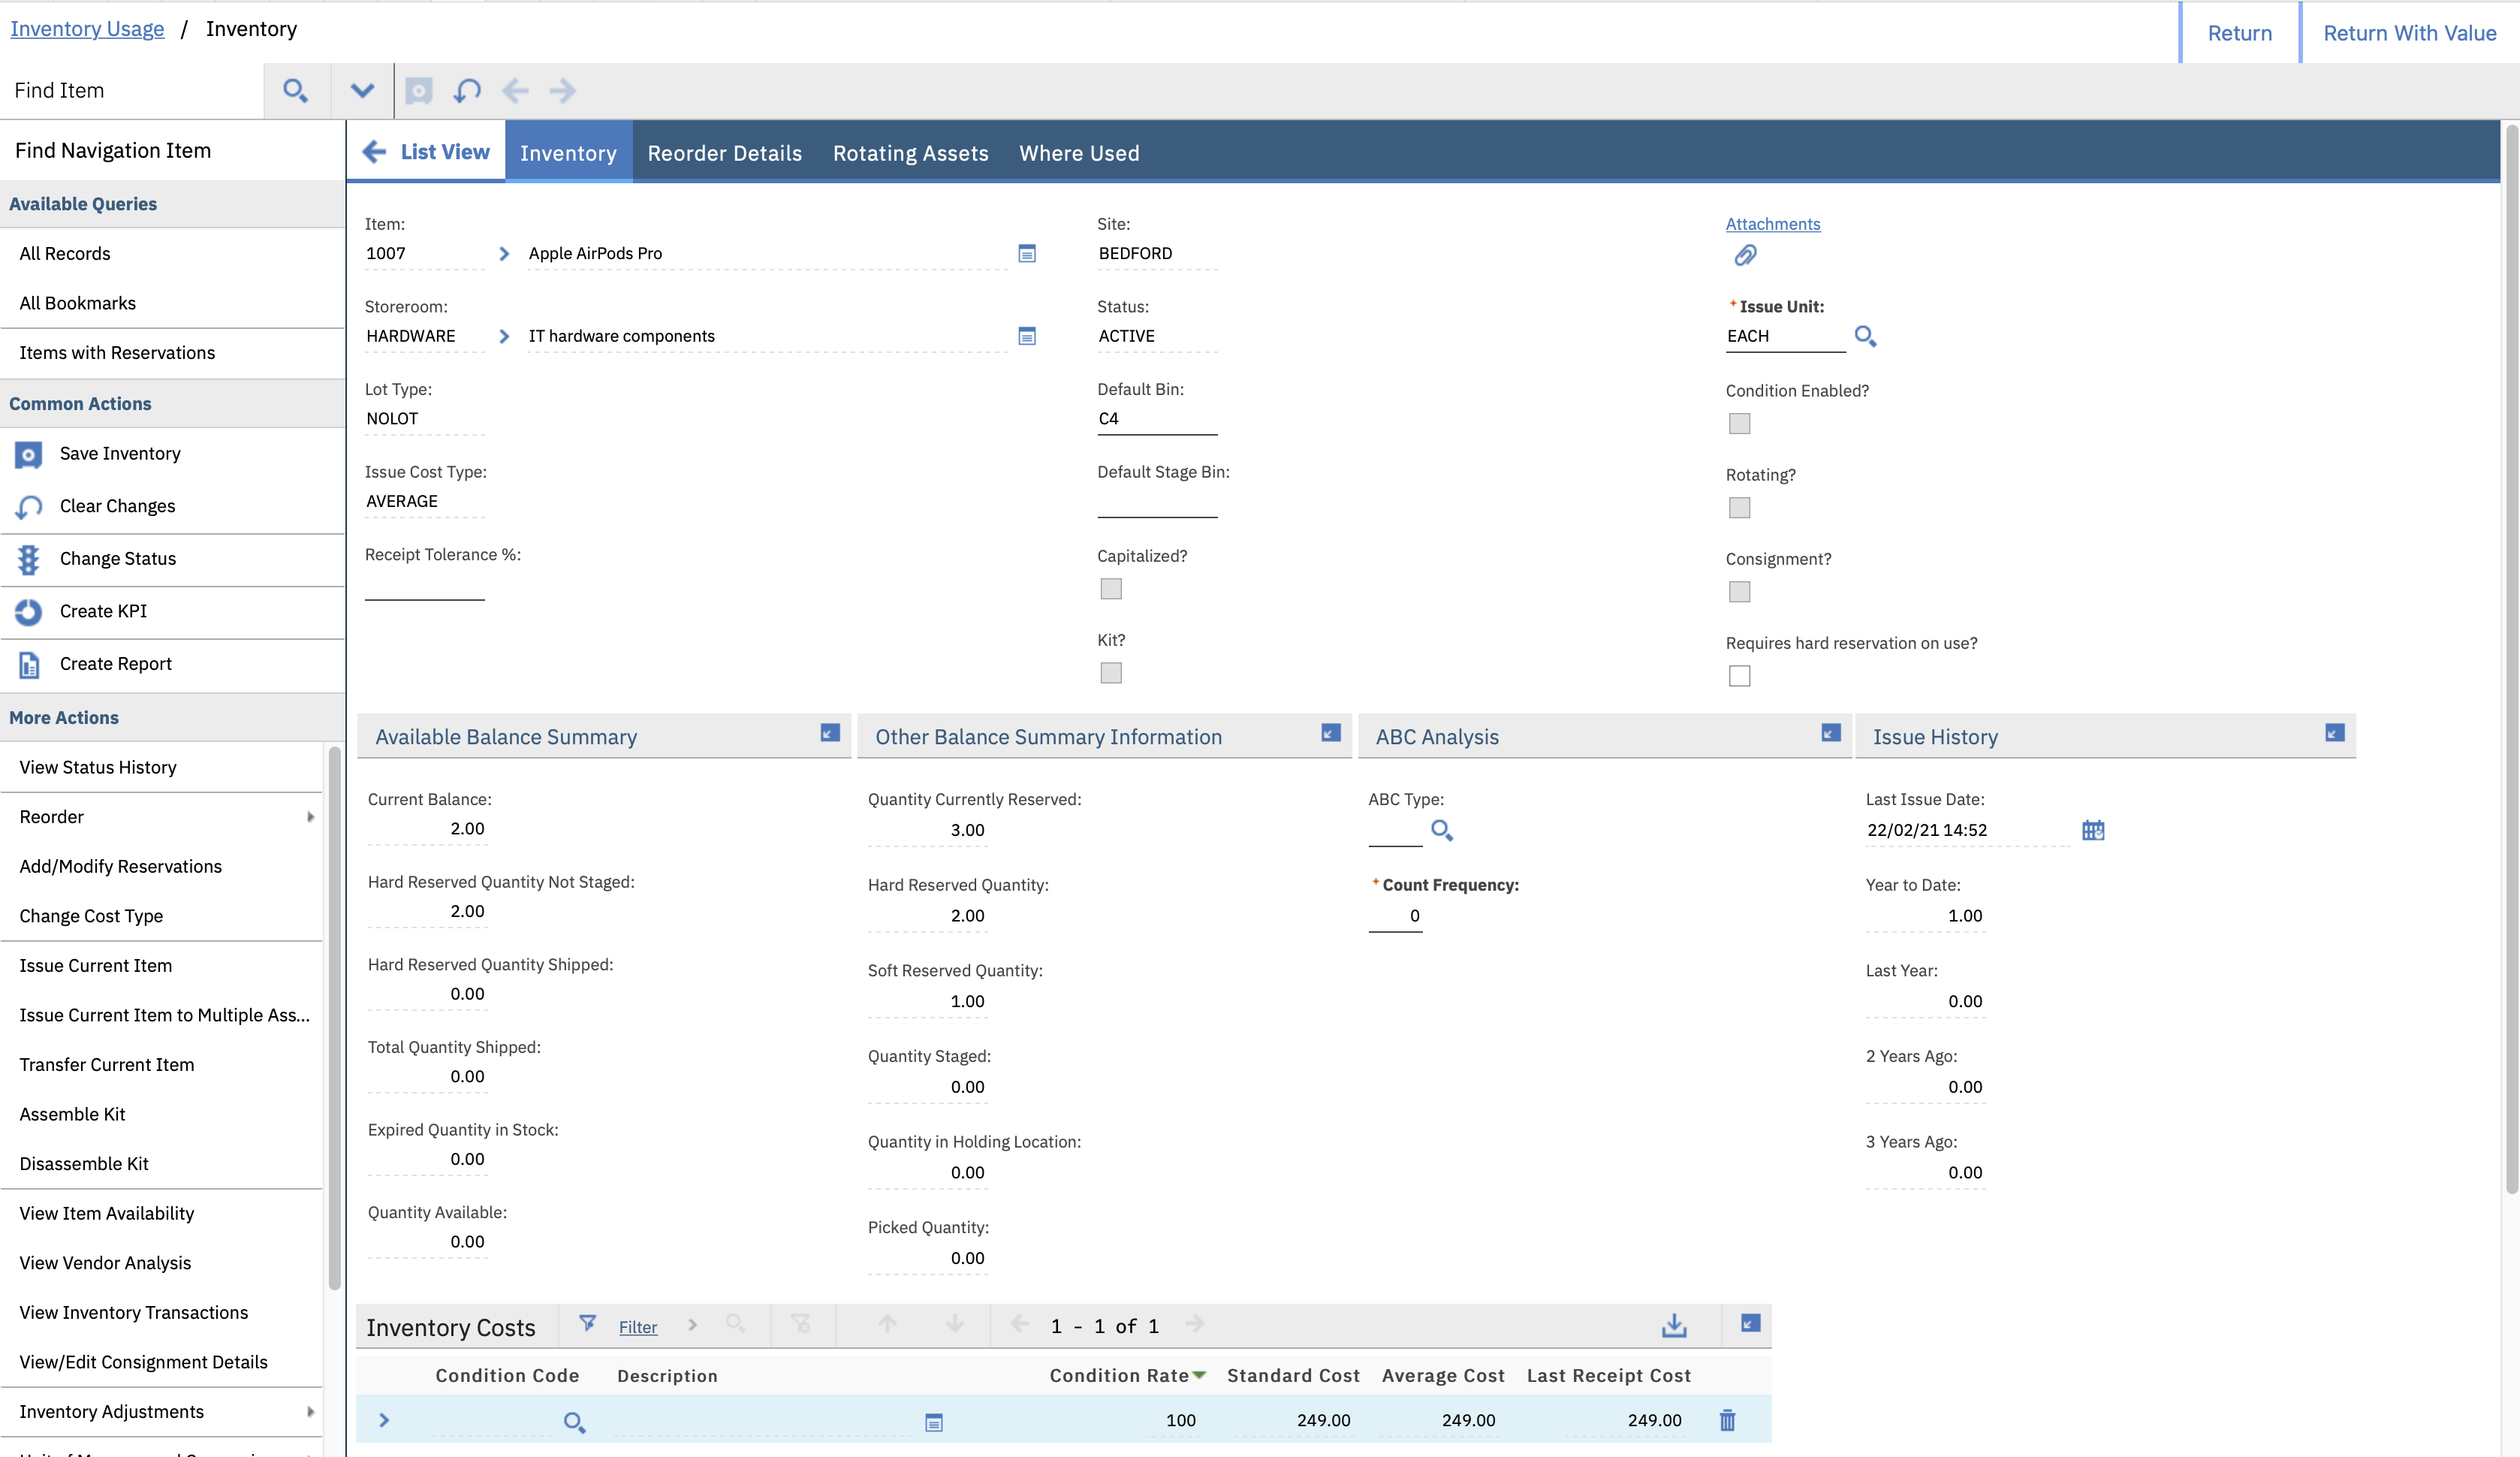
Task: Click the download icon in Inventory Costs
Action: click(1674, 1325)
